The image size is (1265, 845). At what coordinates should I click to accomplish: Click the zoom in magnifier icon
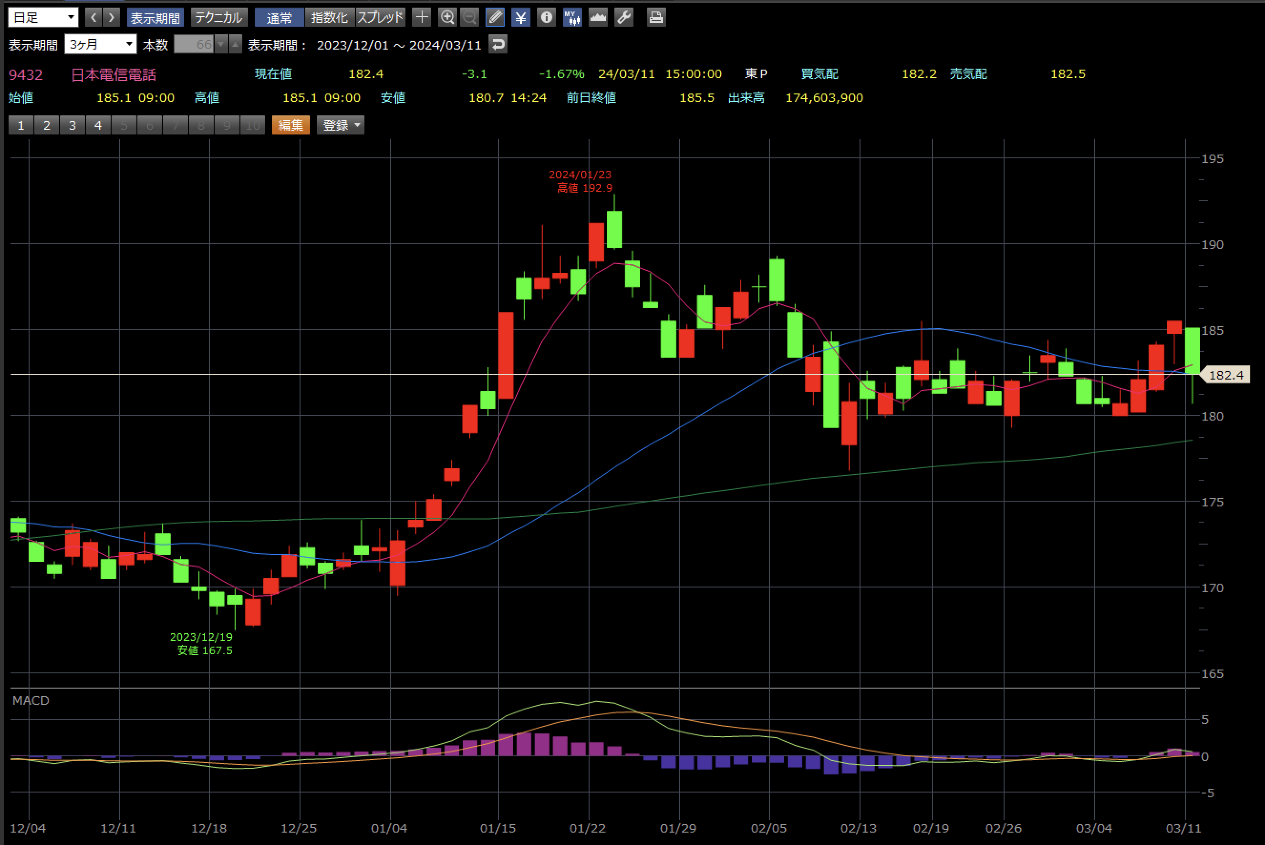pyautogui.click(x=447, y=17)
